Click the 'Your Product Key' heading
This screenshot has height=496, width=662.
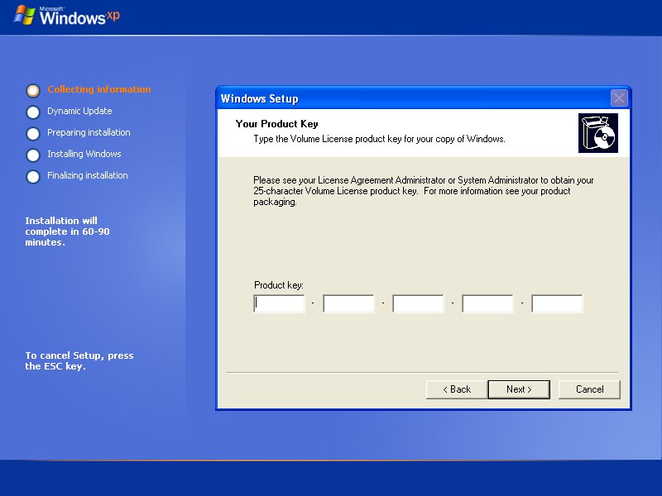tap(277, 123)
